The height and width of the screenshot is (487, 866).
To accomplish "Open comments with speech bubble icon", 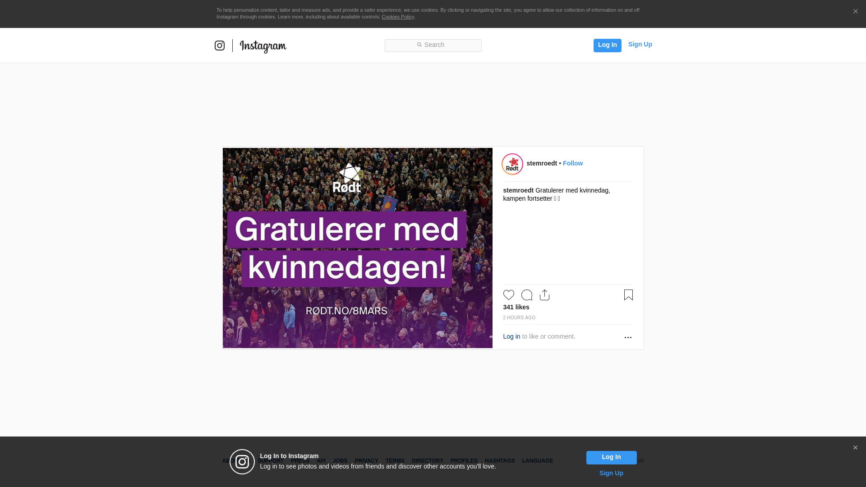I will 527,295.
